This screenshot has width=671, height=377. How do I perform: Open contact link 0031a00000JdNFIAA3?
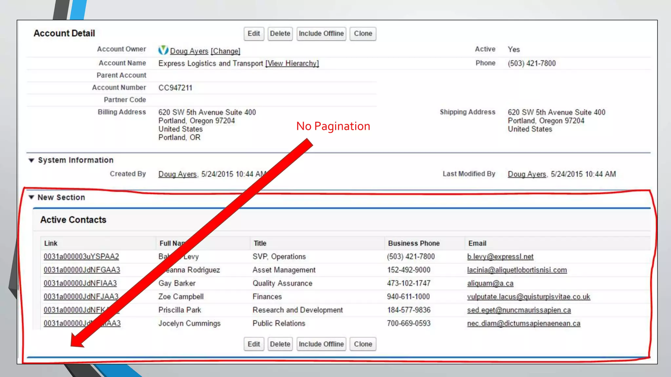[80, 283]
